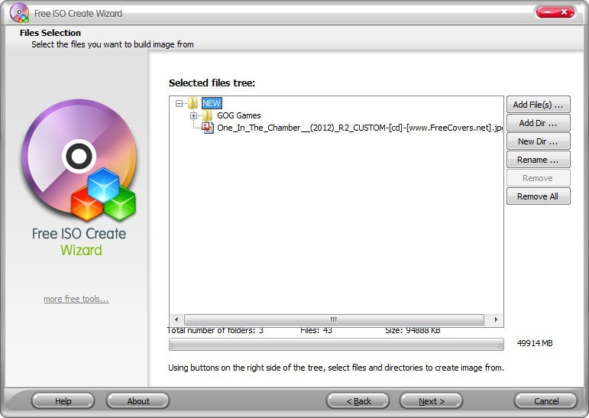Click the Add Dir button
The image size is (589, 418).
(x=539, y=123)
